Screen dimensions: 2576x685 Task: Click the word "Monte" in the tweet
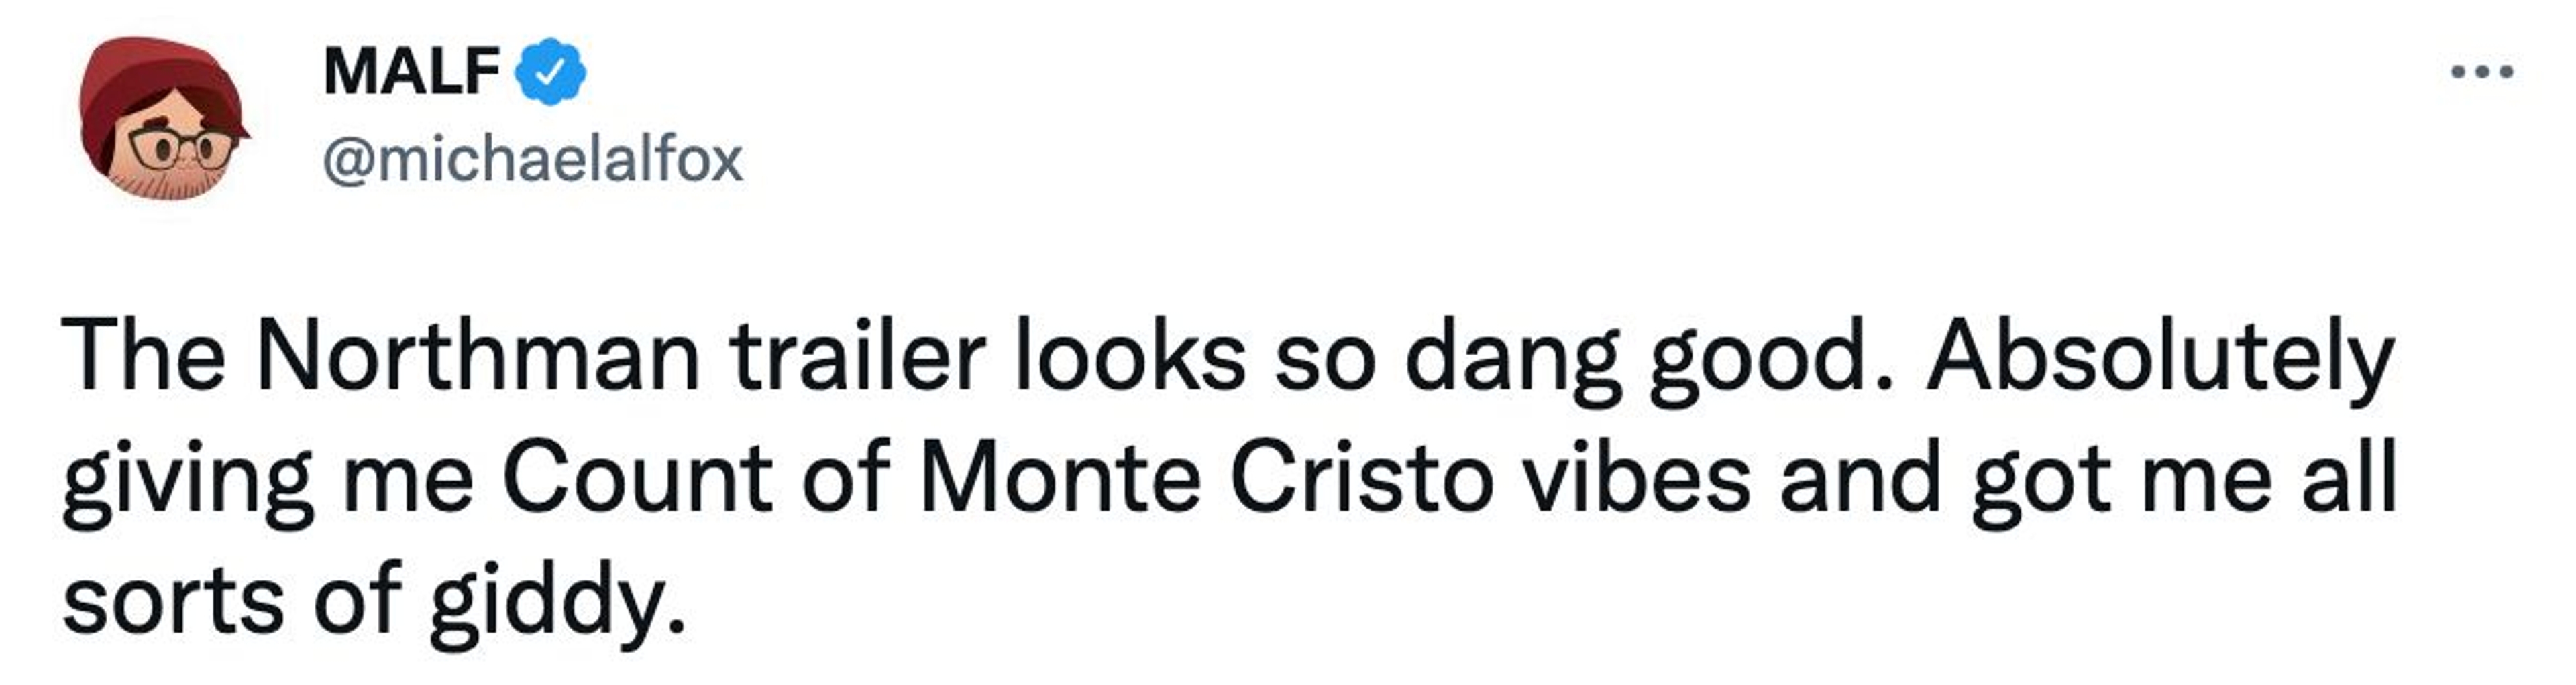[x=1059, y=479]
